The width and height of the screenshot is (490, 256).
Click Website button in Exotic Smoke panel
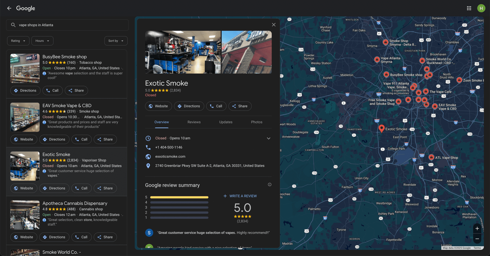point(159,106)
